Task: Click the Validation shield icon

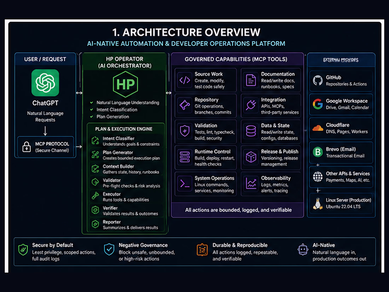Action: 185,131
